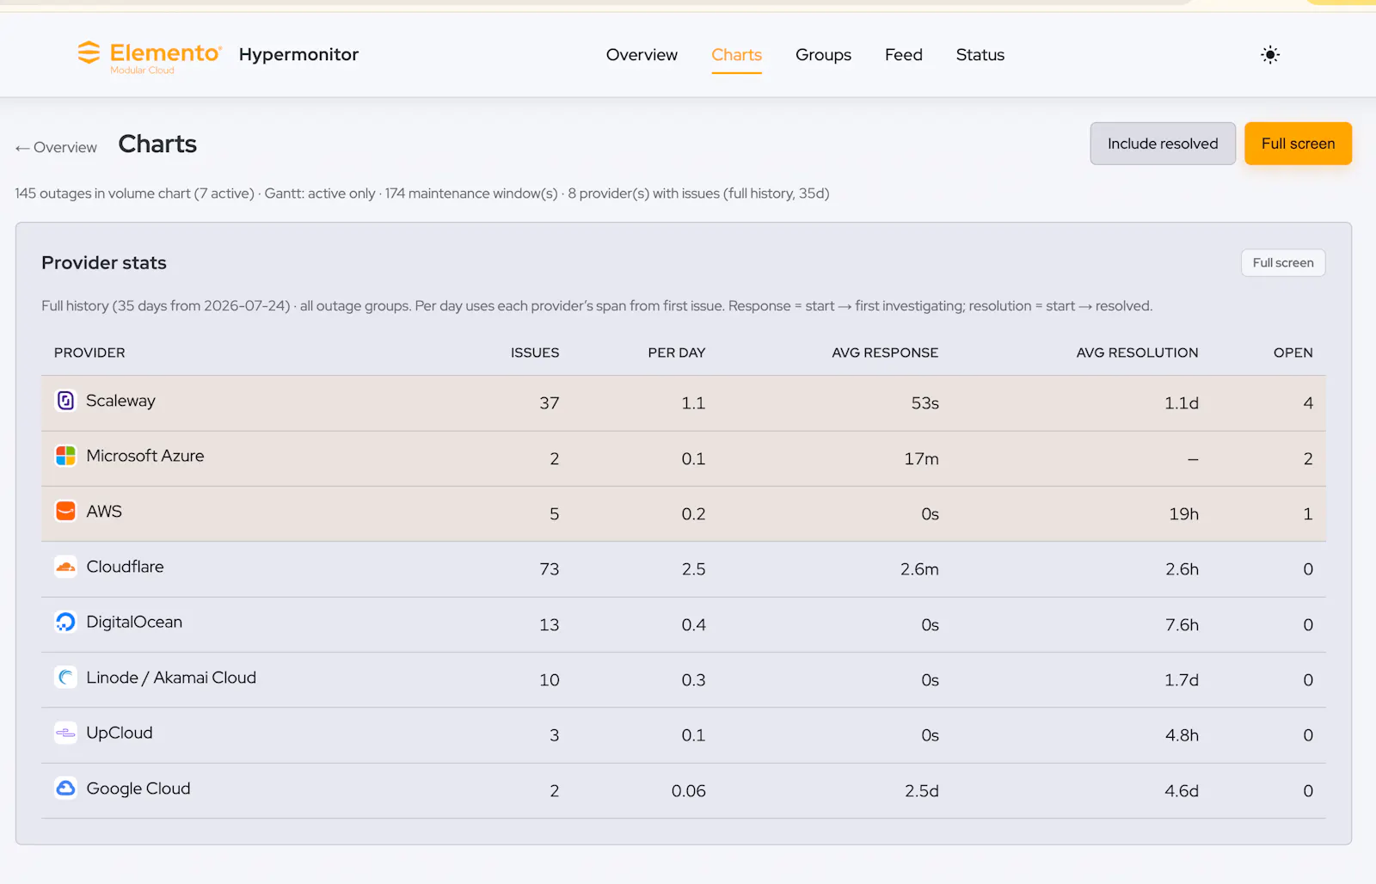The height and width of the screenshot is (884, 1376).
Task: Click the DigitalOcean provider icon
Action: [x=65, y=622]
